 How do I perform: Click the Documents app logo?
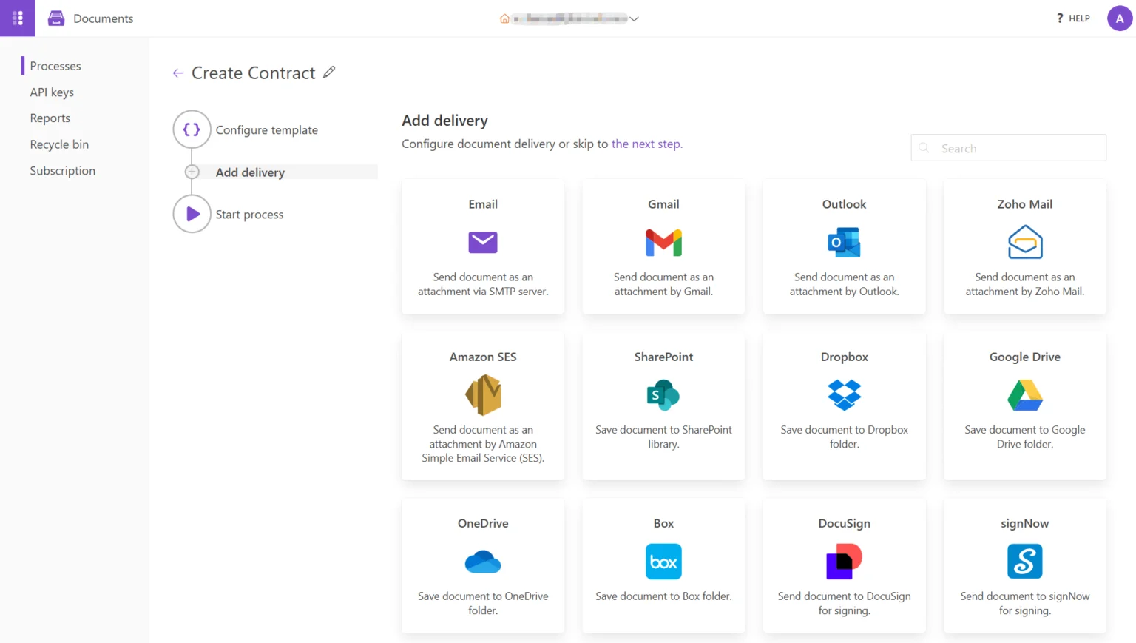tap(55, 18)
